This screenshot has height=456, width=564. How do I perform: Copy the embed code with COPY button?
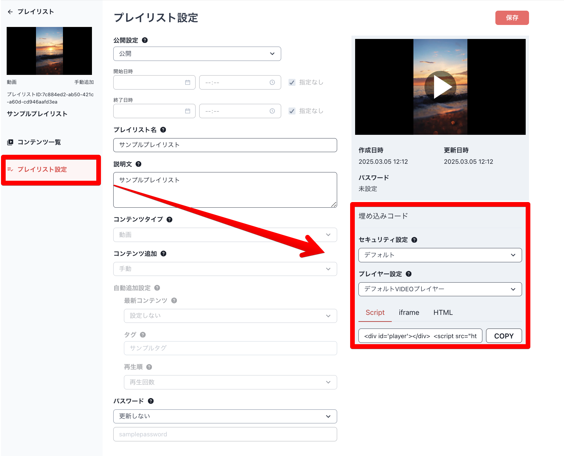click(x=504, y=336)
